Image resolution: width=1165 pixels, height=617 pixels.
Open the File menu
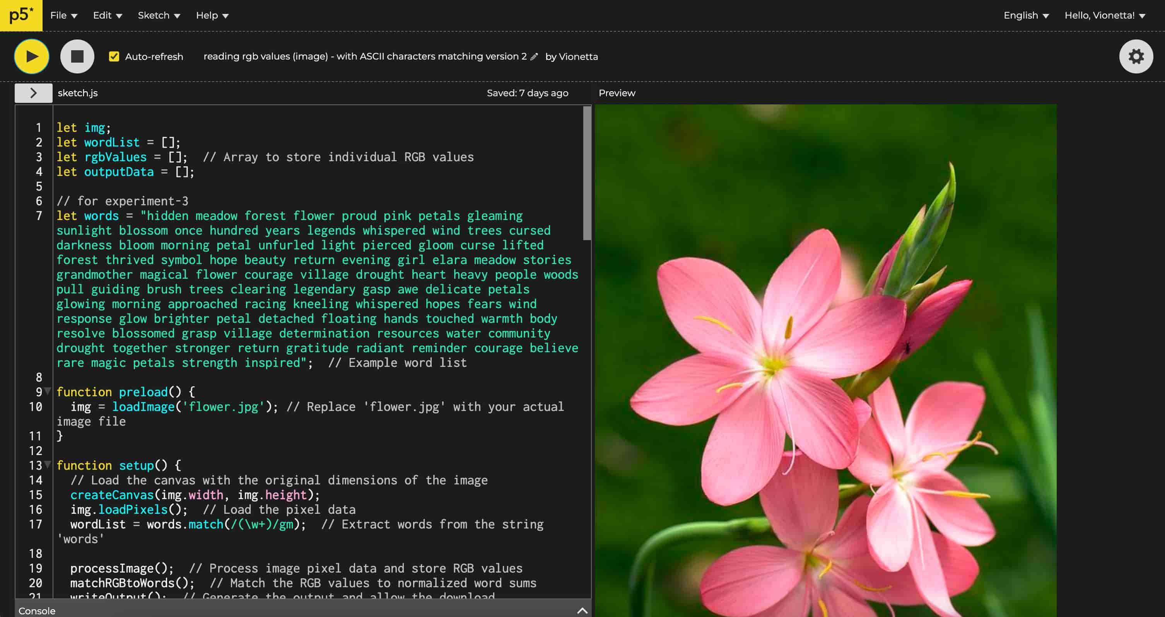point(64,15)
